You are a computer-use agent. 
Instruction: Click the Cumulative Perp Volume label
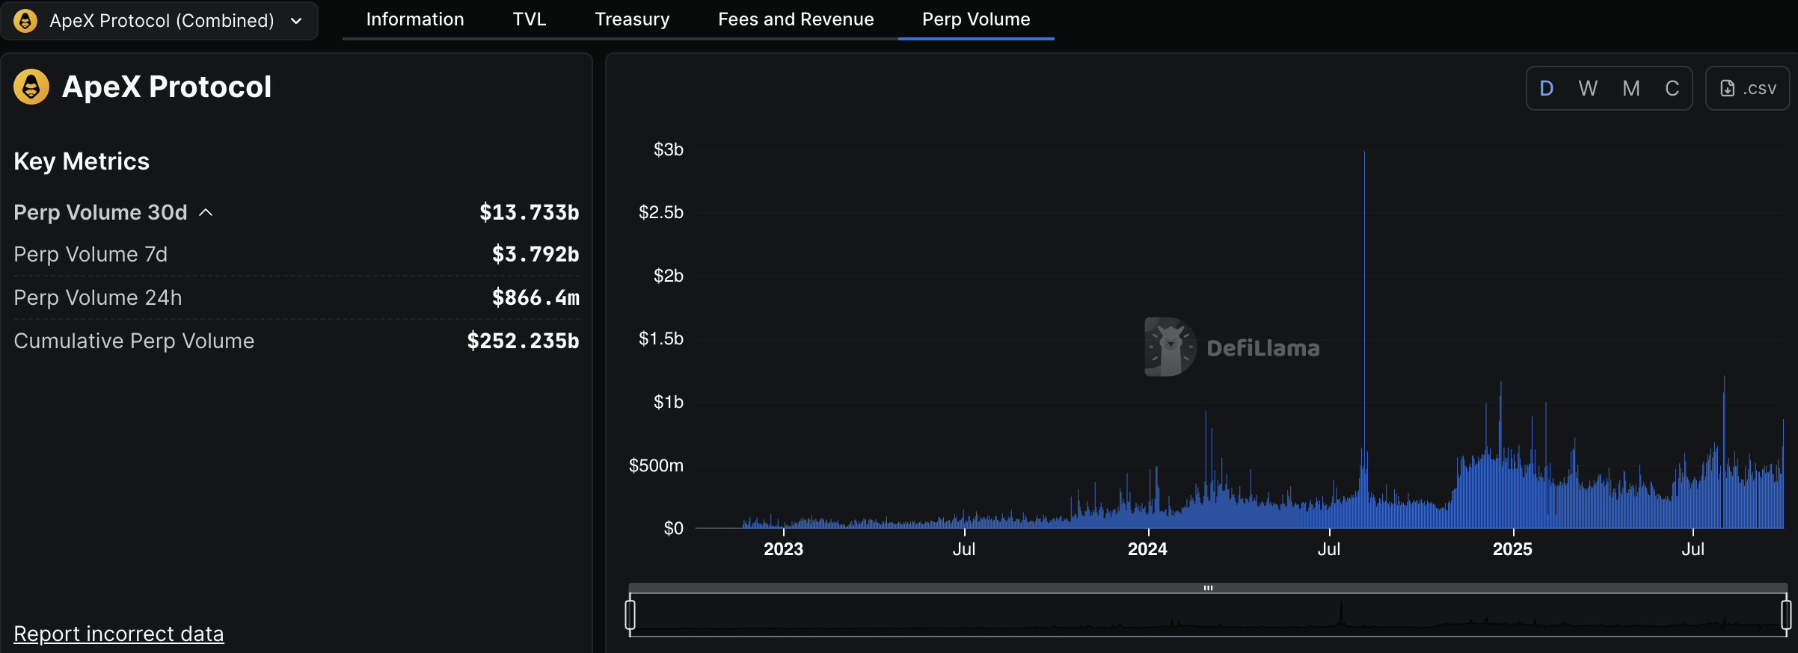point(134,341)
